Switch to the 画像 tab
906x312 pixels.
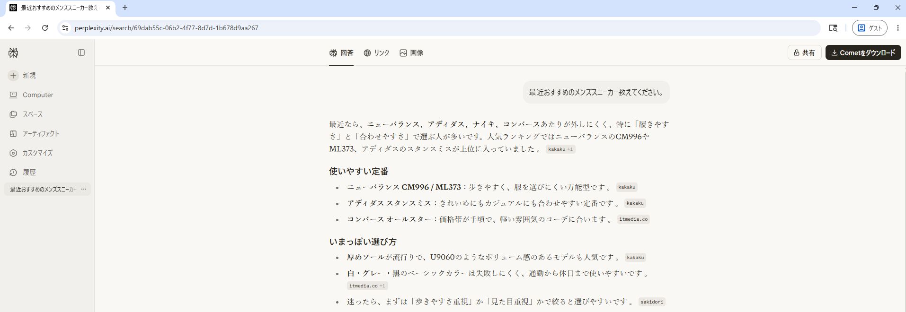click(x=411, y=53)
